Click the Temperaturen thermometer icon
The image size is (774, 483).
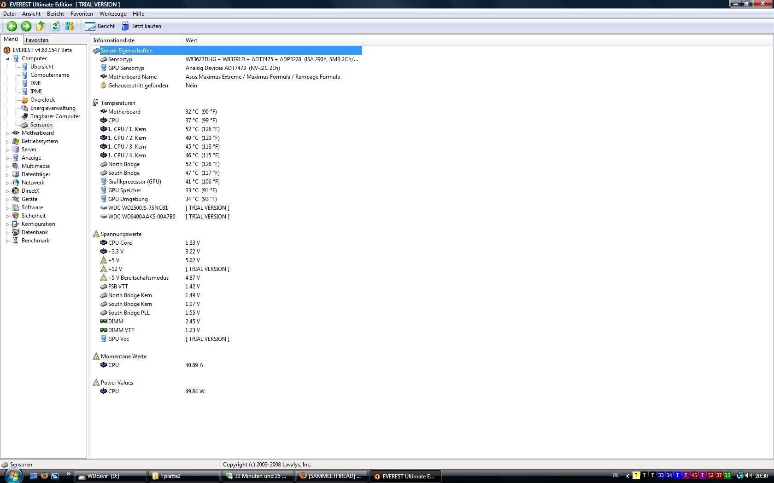pos(96,103)
